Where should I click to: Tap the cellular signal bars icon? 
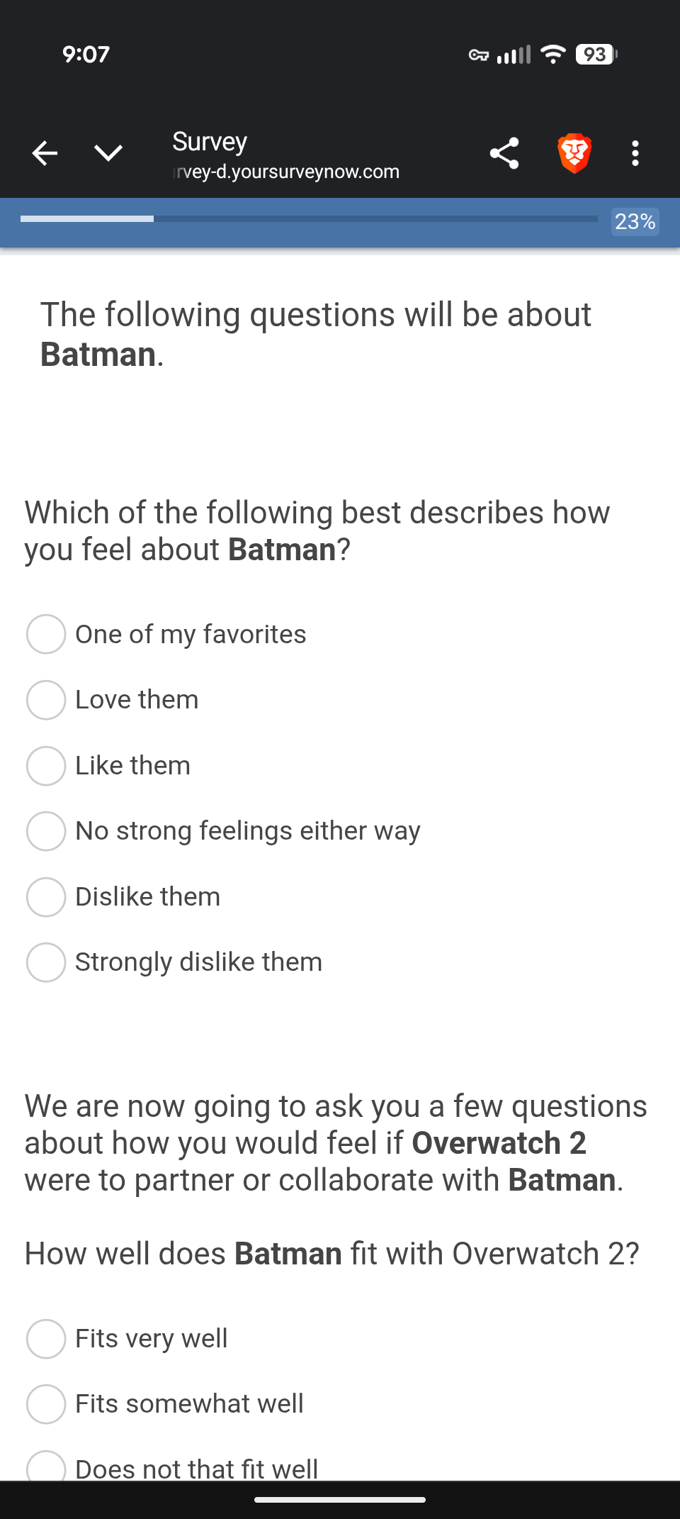tap(514, 55)
